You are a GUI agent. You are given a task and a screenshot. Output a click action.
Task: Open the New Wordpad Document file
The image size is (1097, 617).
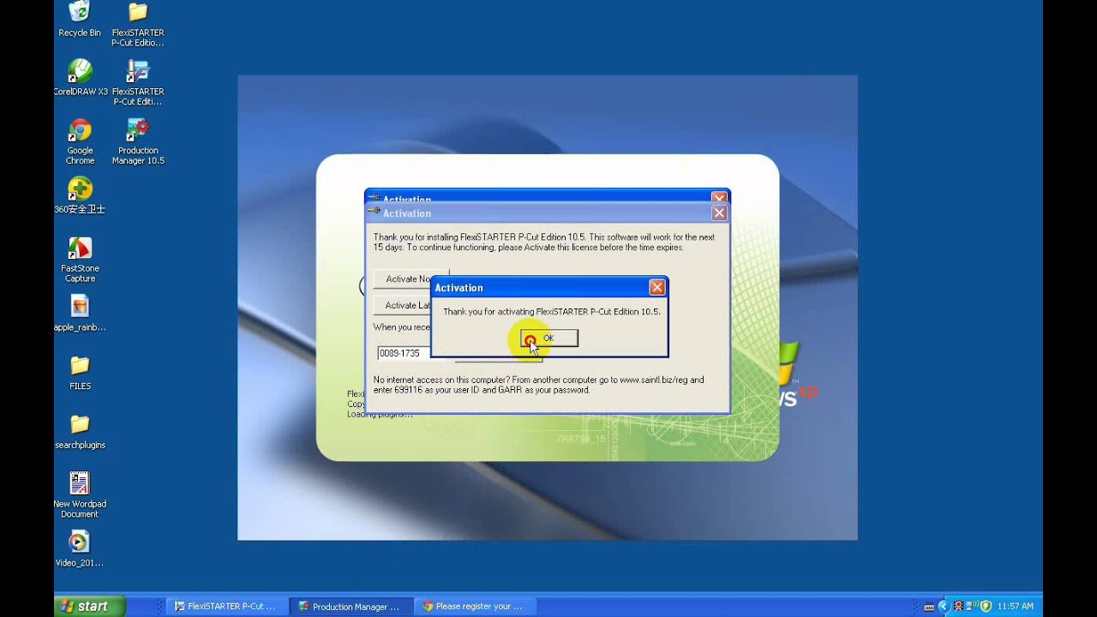[80, 494]
